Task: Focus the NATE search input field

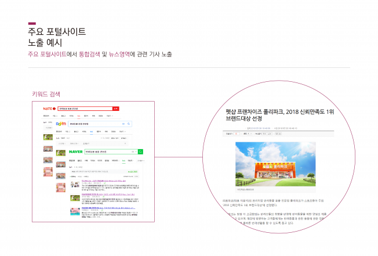Action: (x=85, y=109)
